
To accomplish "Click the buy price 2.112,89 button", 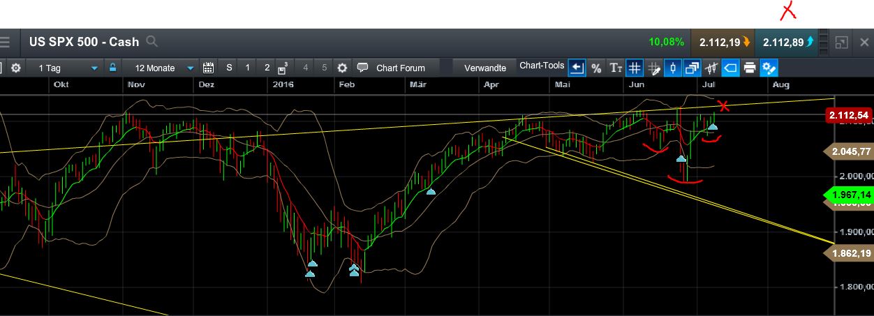I will 786,42.
